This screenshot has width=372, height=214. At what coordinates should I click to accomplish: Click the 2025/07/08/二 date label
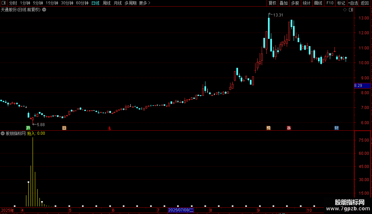(x=181, y=210)
